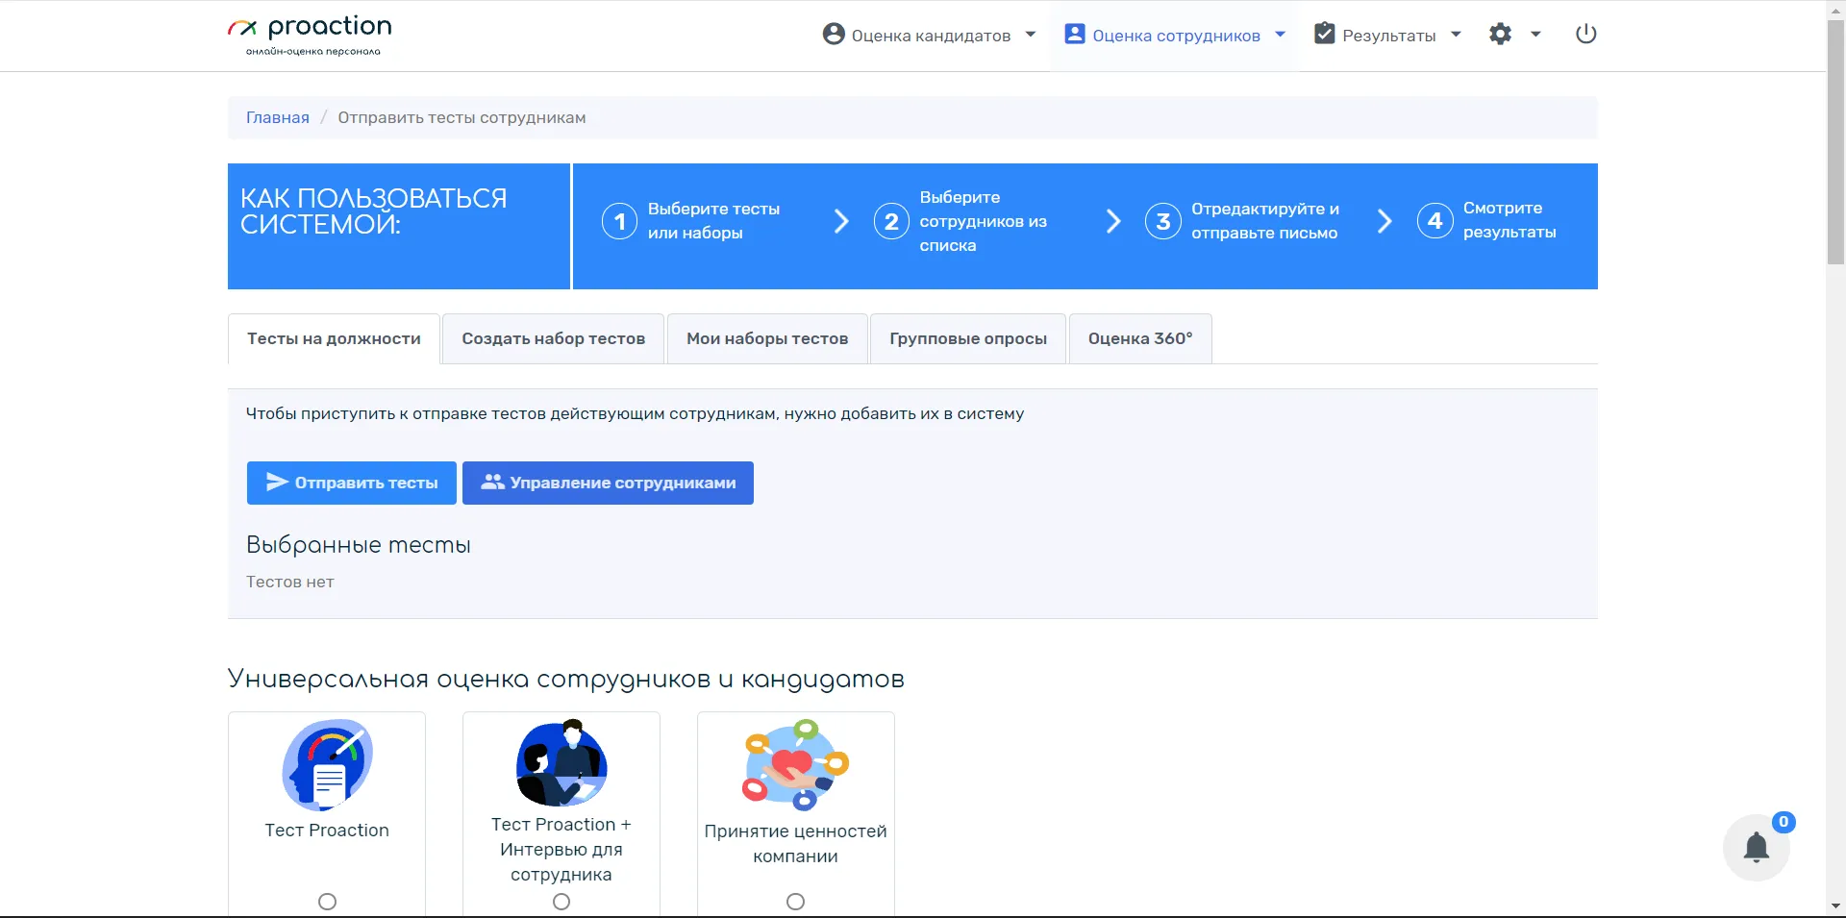The image size is (1846, 918).
Task: Open the Оценка 360° tab
Action: (x=1139, y=338)
